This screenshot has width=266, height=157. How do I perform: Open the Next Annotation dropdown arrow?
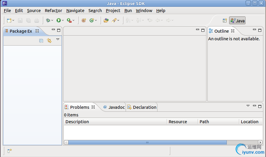point(132,21)
